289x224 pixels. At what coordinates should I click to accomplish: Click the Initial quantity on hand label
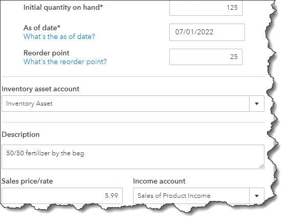63,7
